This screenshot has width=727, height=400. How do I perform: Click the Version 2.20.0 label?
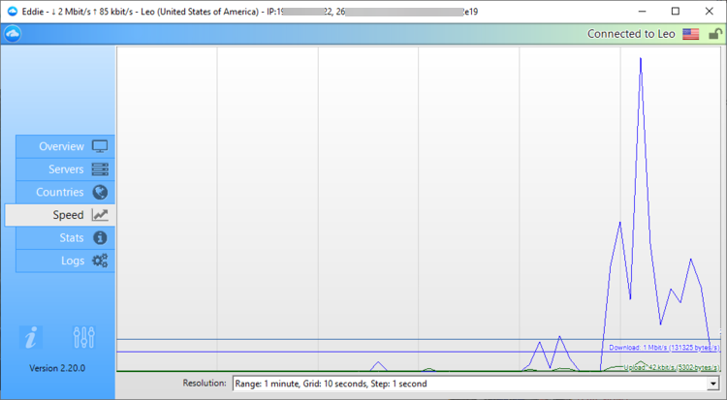tap(57, 368)
